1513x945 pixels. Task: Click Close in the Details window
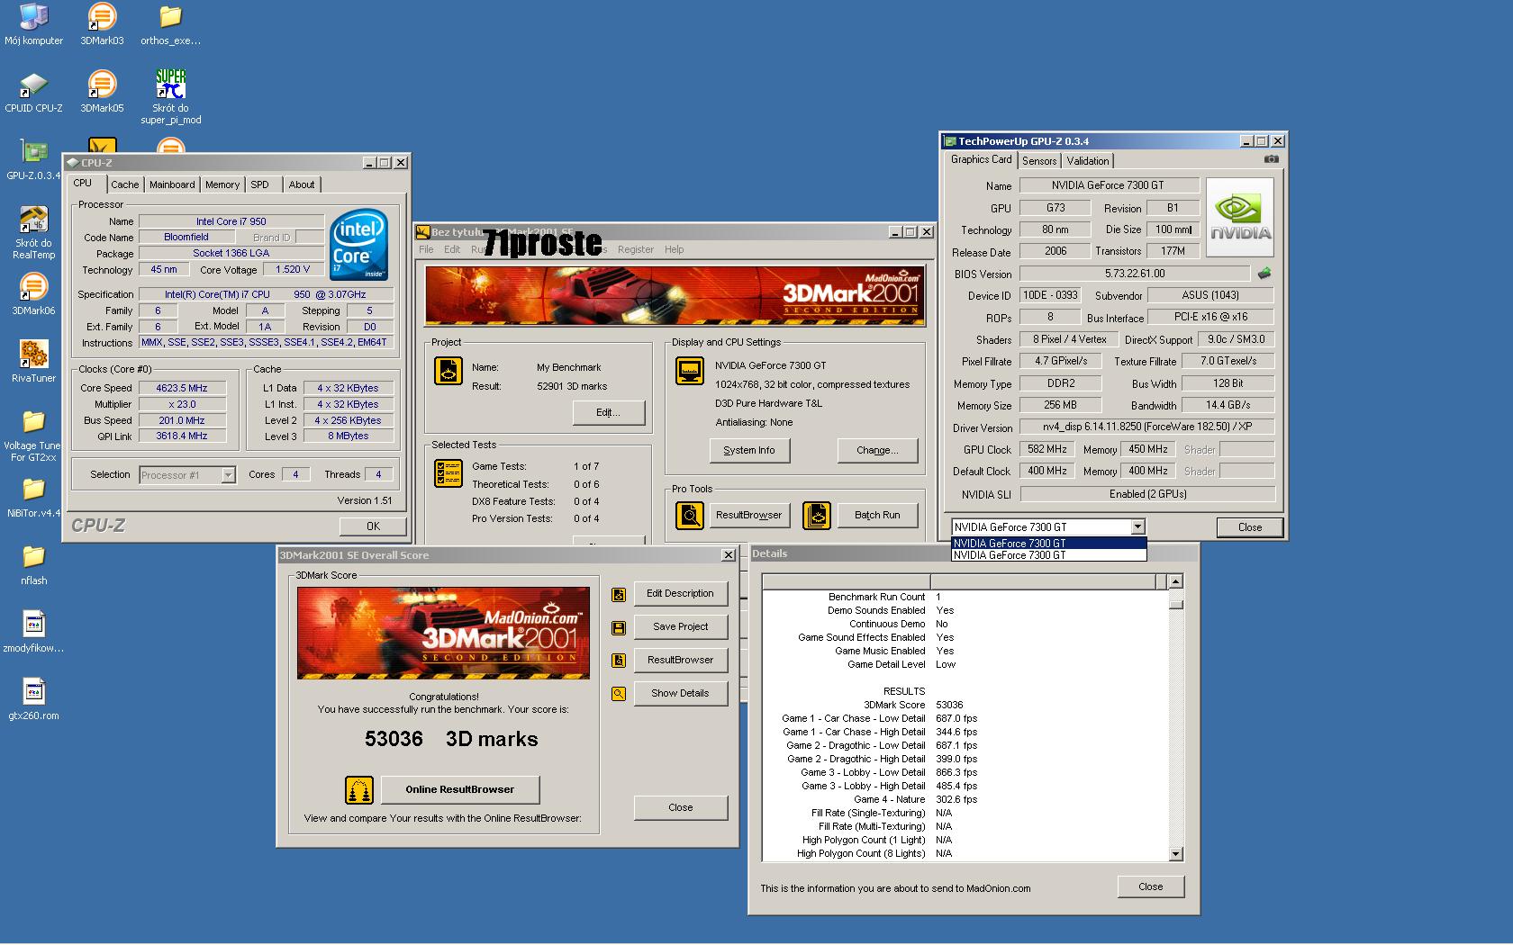(1151, 886)
